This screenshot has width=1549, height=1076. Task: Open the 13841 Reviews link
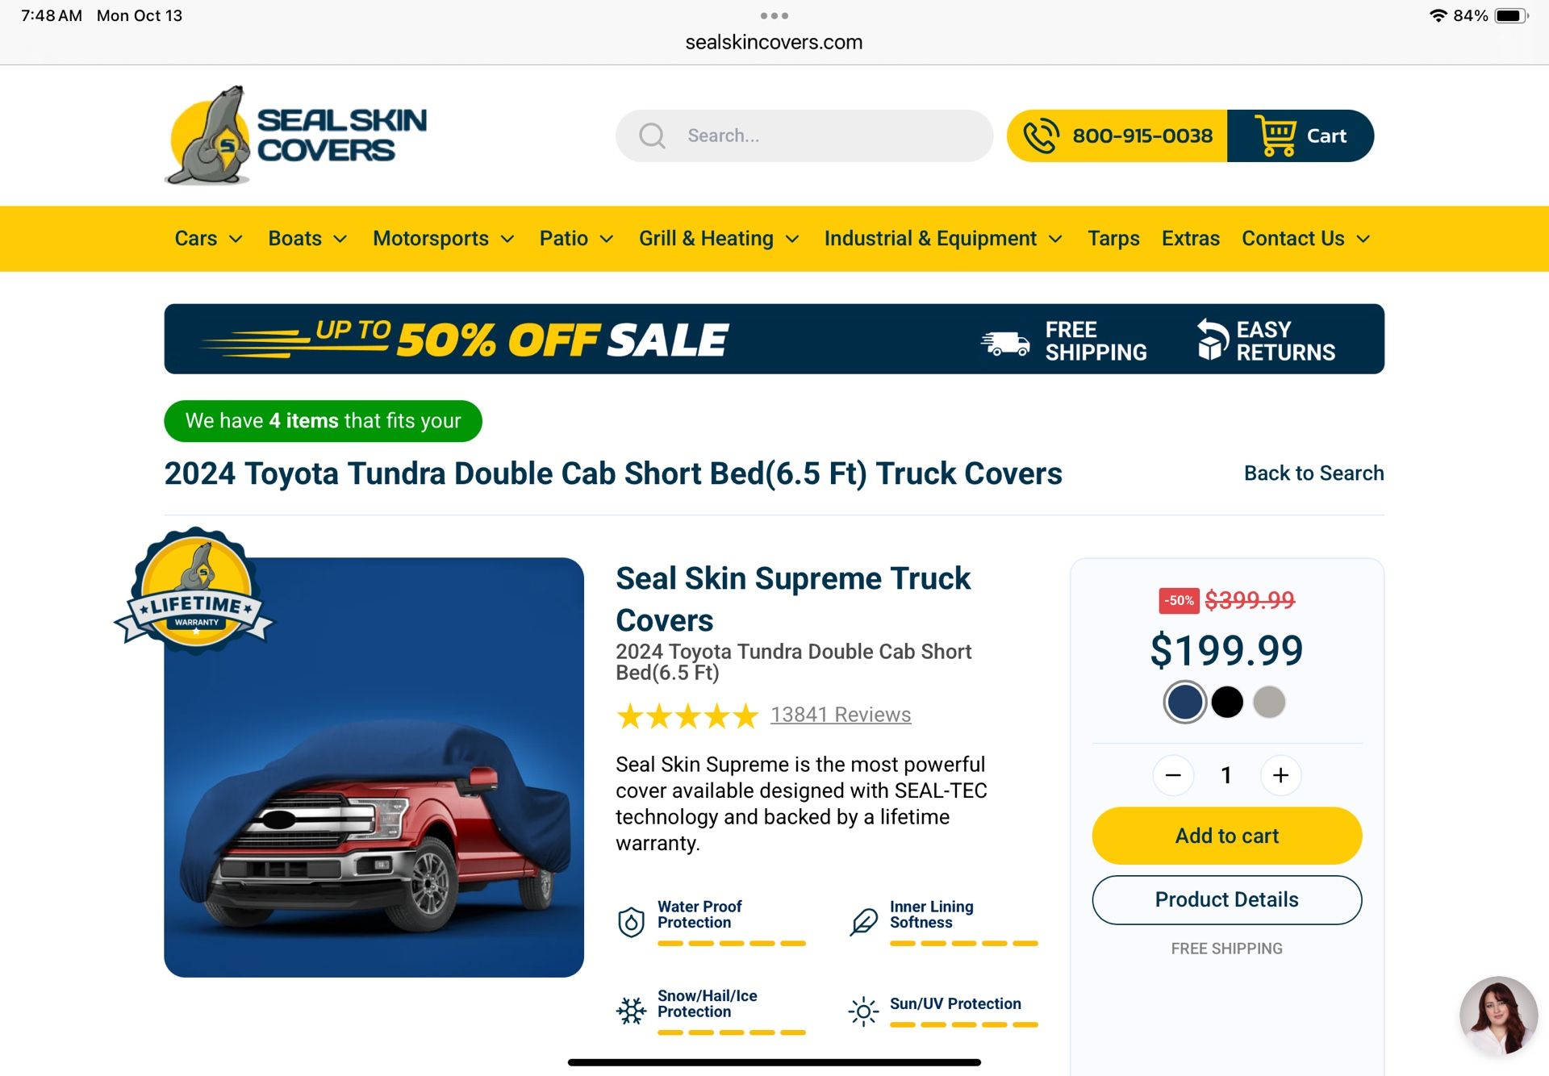click(841, 715)
